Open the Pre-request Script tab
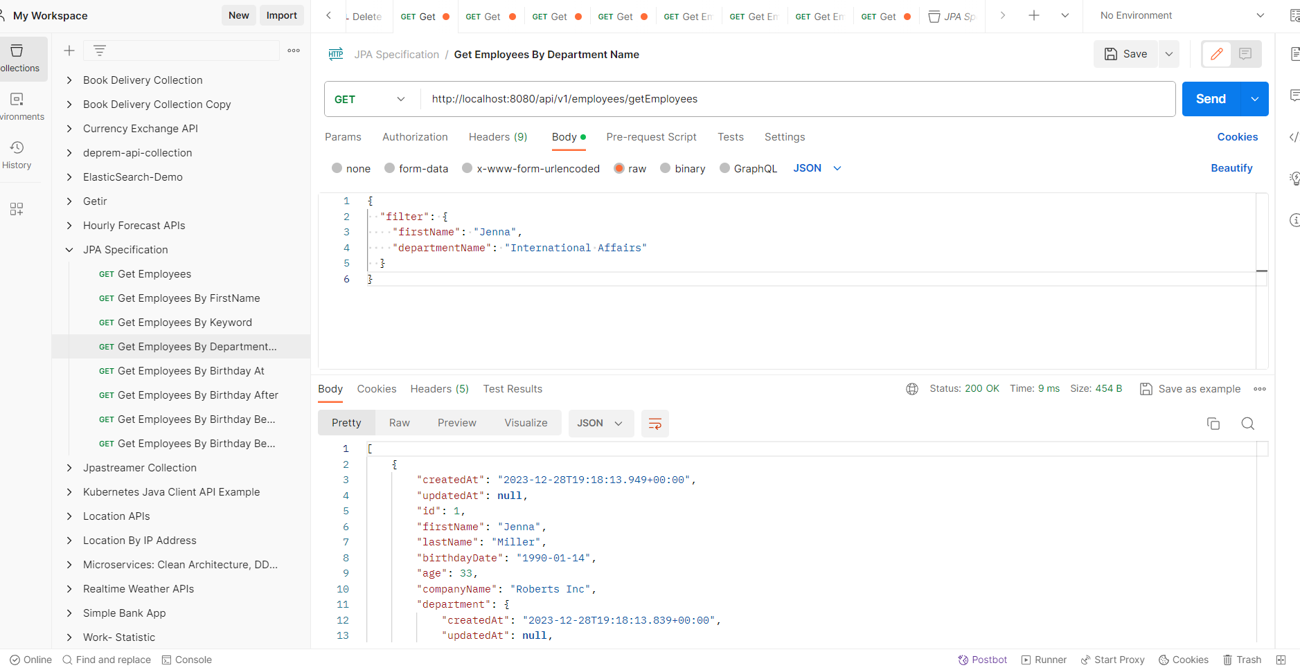The width and height of the screenshot is (1300, 670). (651, 137)
